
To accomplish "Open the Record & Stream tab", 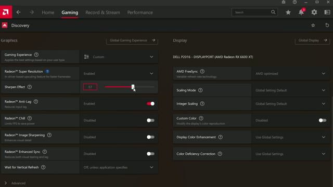I will coord(103,12).
